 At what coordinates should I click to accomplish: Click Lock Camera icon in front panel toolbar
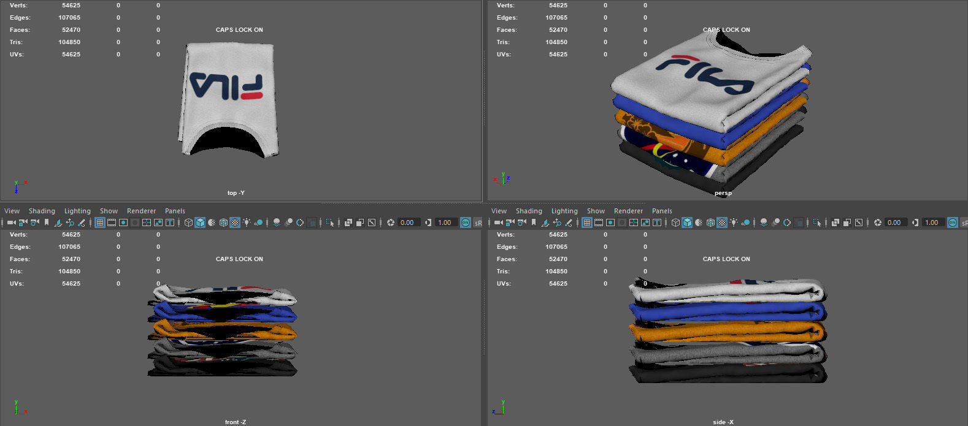click(x=23, y=223)
